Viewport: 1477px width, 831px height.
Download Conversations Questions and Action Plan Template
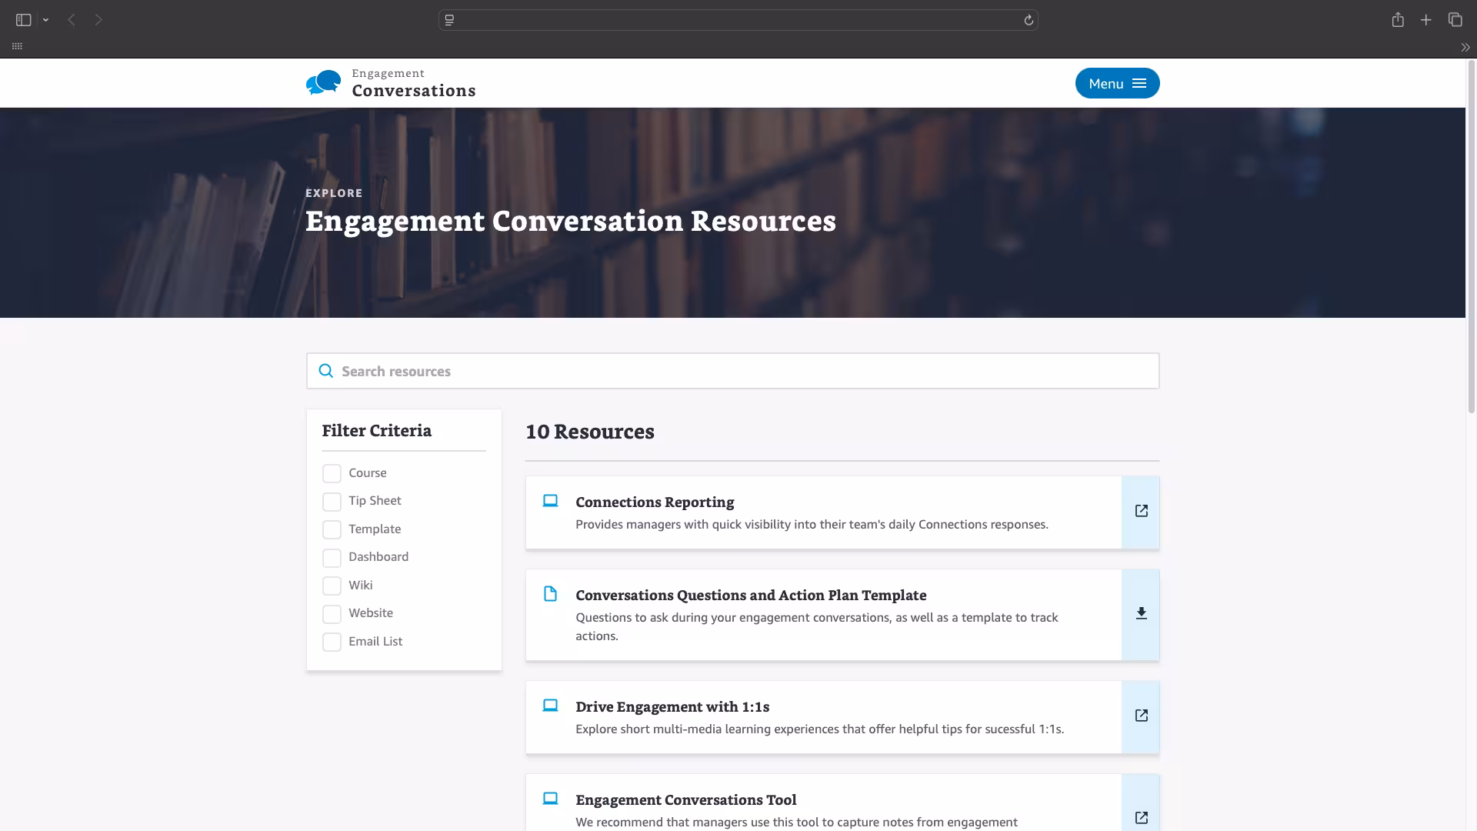click(1141, 614)
